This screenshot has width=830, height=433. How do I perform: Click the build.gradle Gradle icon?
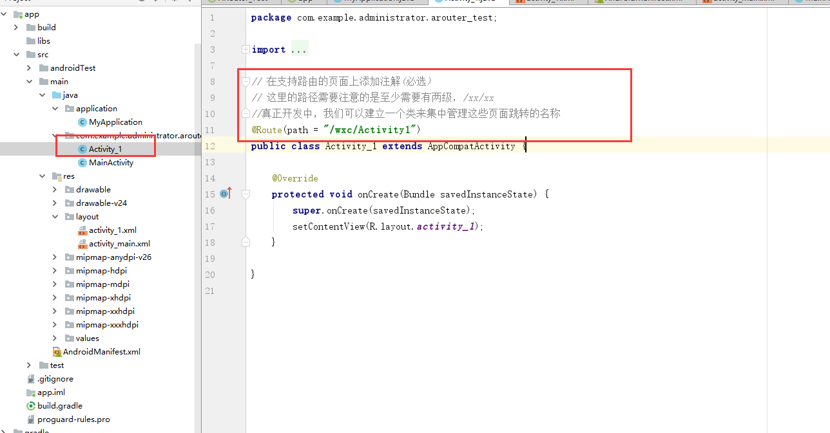pyautogui.click(x=31, y=406)
